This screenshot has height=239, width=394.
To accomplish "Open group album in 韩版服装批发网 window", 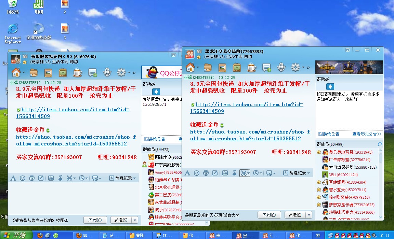I will pyautogui.click(x=48, y=73).
